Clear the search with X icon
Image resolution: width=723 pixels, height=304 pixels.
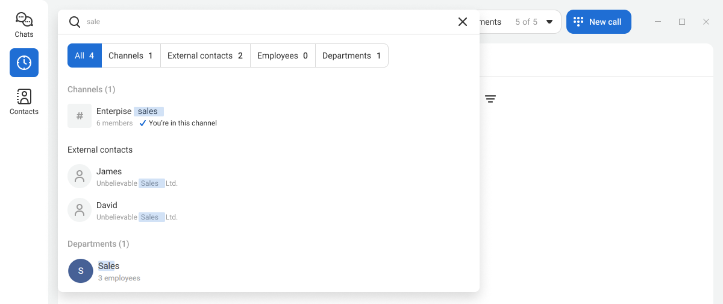[x=463, y=22]
